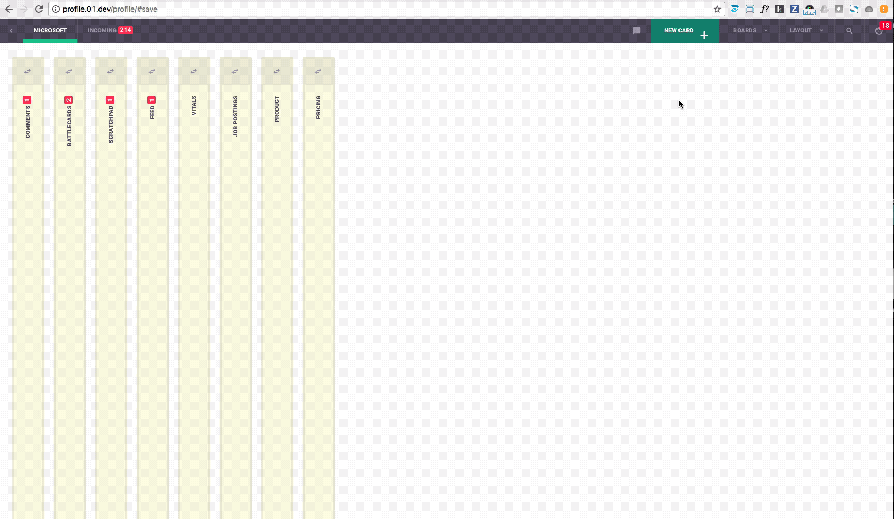The width and height of the screenshot is (894, 519).
Task: Expand the Battlecards column via swap arrows
Action: [x=69, y=71]
